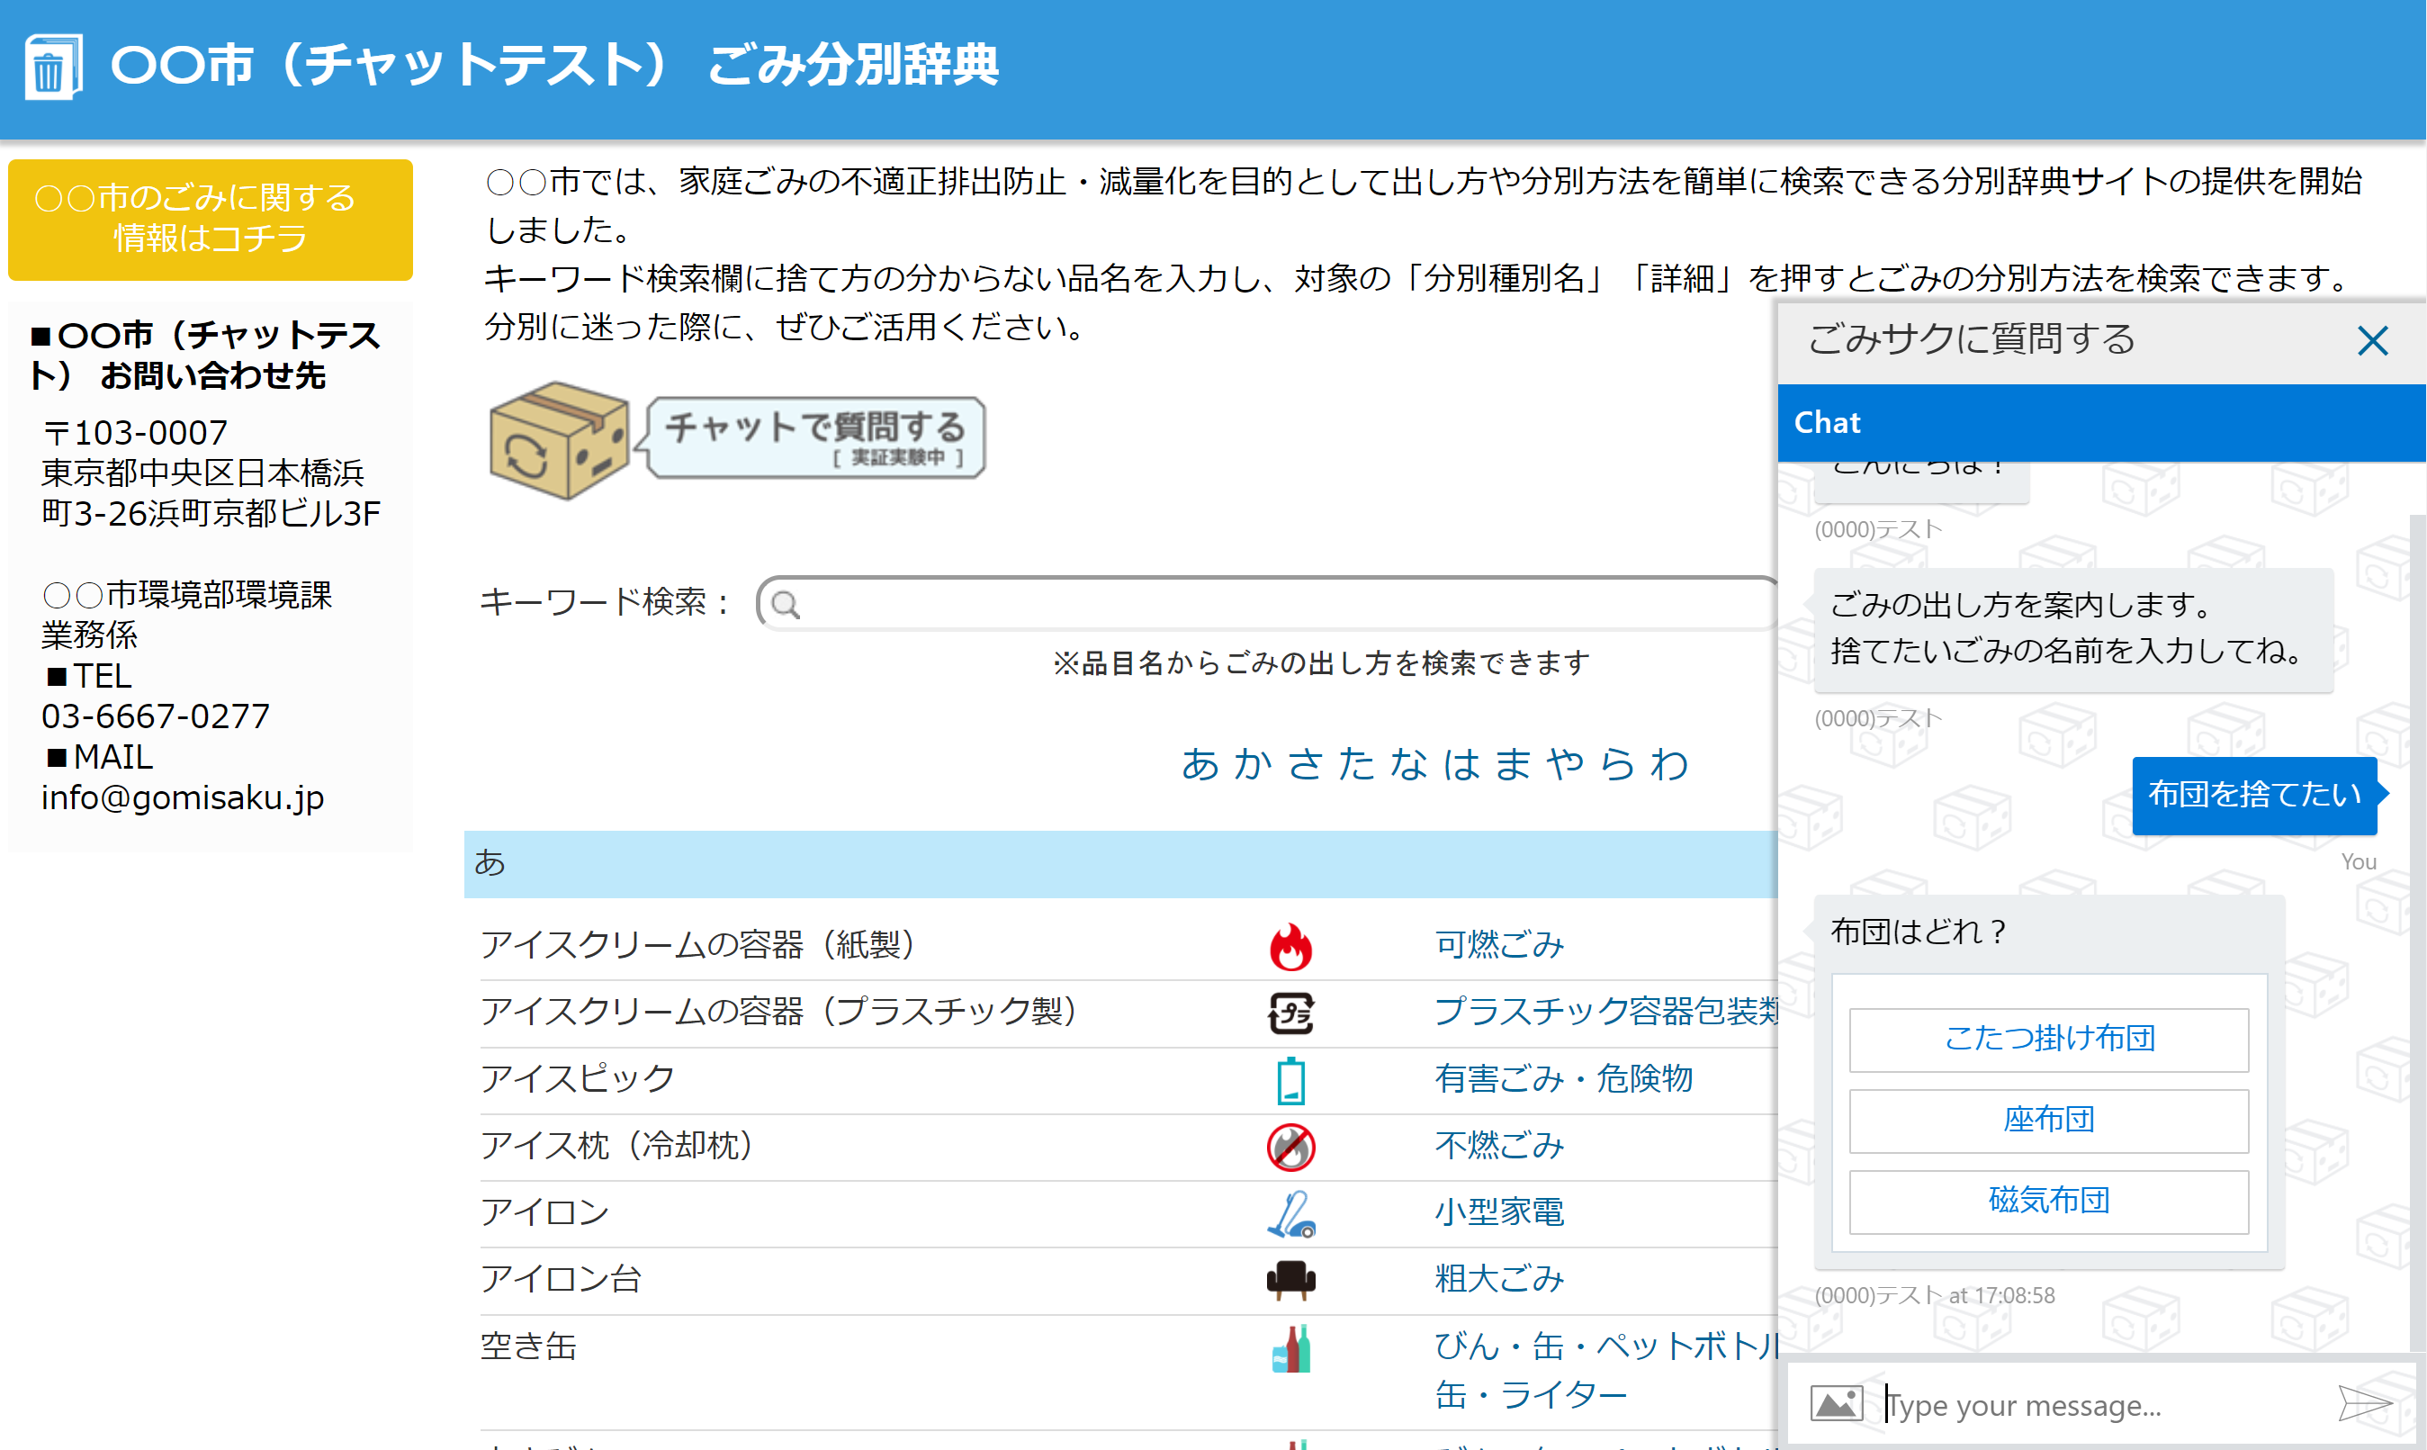Click the plastic container packaging recycle icon
The width and height of the screenshot is (2427, 1450).
(1290, 1013)
